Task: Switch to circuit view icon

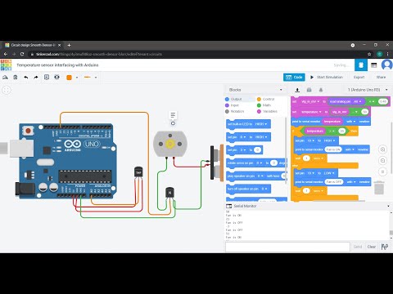Action: pos(361,65)
